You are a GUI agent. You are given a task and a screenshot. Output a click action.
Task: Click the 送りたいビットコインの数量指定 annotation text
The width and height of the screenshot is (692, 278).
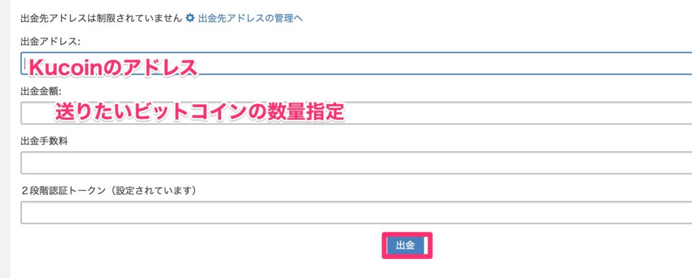(x=200, y=111)
